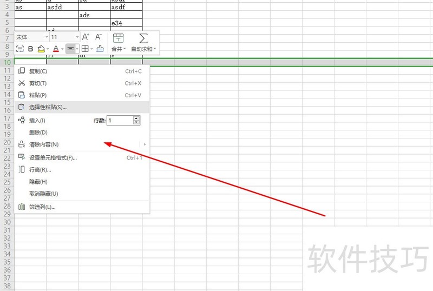Image resolution: width=433 pixels, height=291 pixels.
Task: Decrement the 行数 spinner down arrow
Action: [136, 123]
